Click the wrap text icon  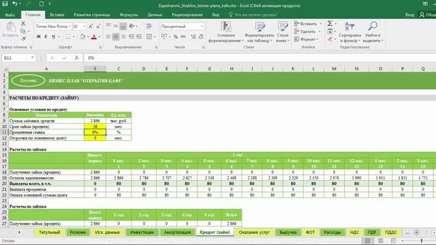tap(149, 26)
